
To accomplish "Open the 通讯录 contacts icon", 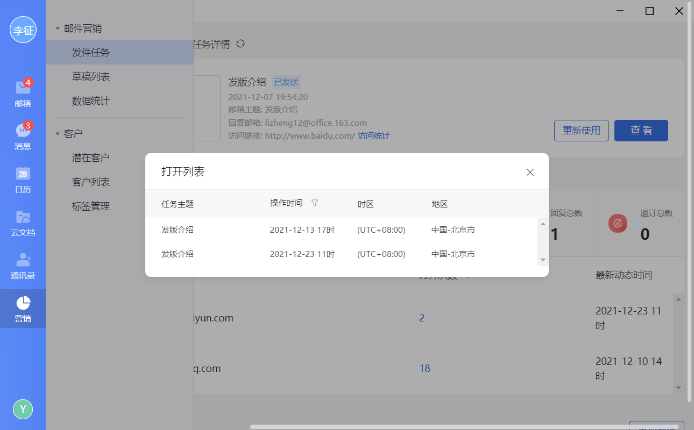I will coord(23,262).
